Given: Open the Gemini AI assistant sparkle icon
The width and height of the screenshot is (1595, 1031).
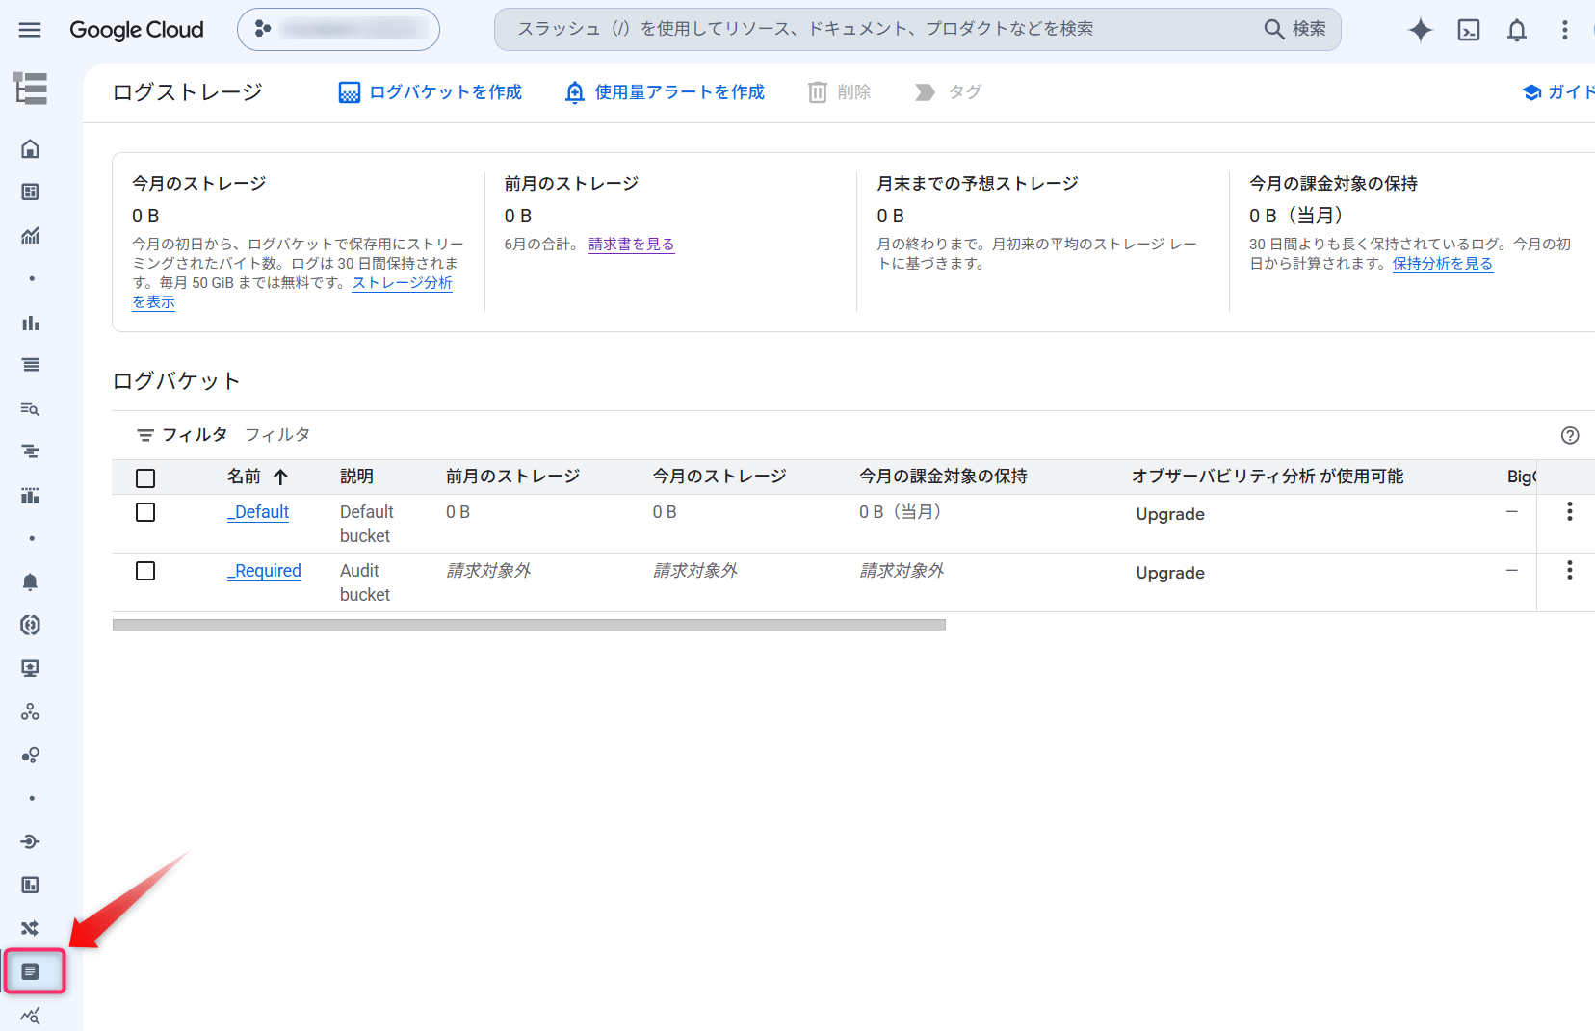Looking at the screenshot, I should 1420,30.
